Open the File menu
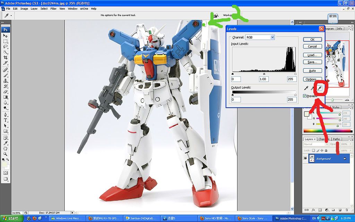Screen dimensions: 355x222 click(x=8, y=9)
